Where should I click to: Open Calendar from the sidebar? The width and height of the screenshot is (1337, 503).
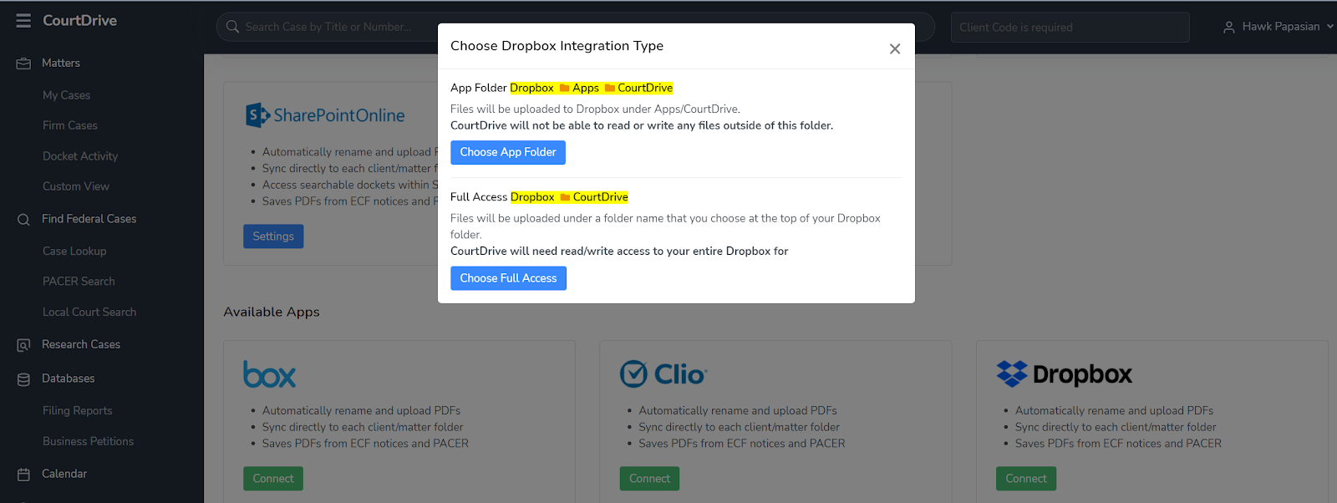click(64, 474)
